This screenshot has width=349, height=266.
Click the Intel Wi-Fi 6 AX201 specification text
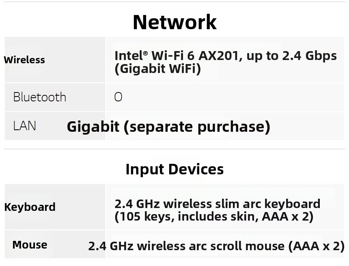coord(226,56)
